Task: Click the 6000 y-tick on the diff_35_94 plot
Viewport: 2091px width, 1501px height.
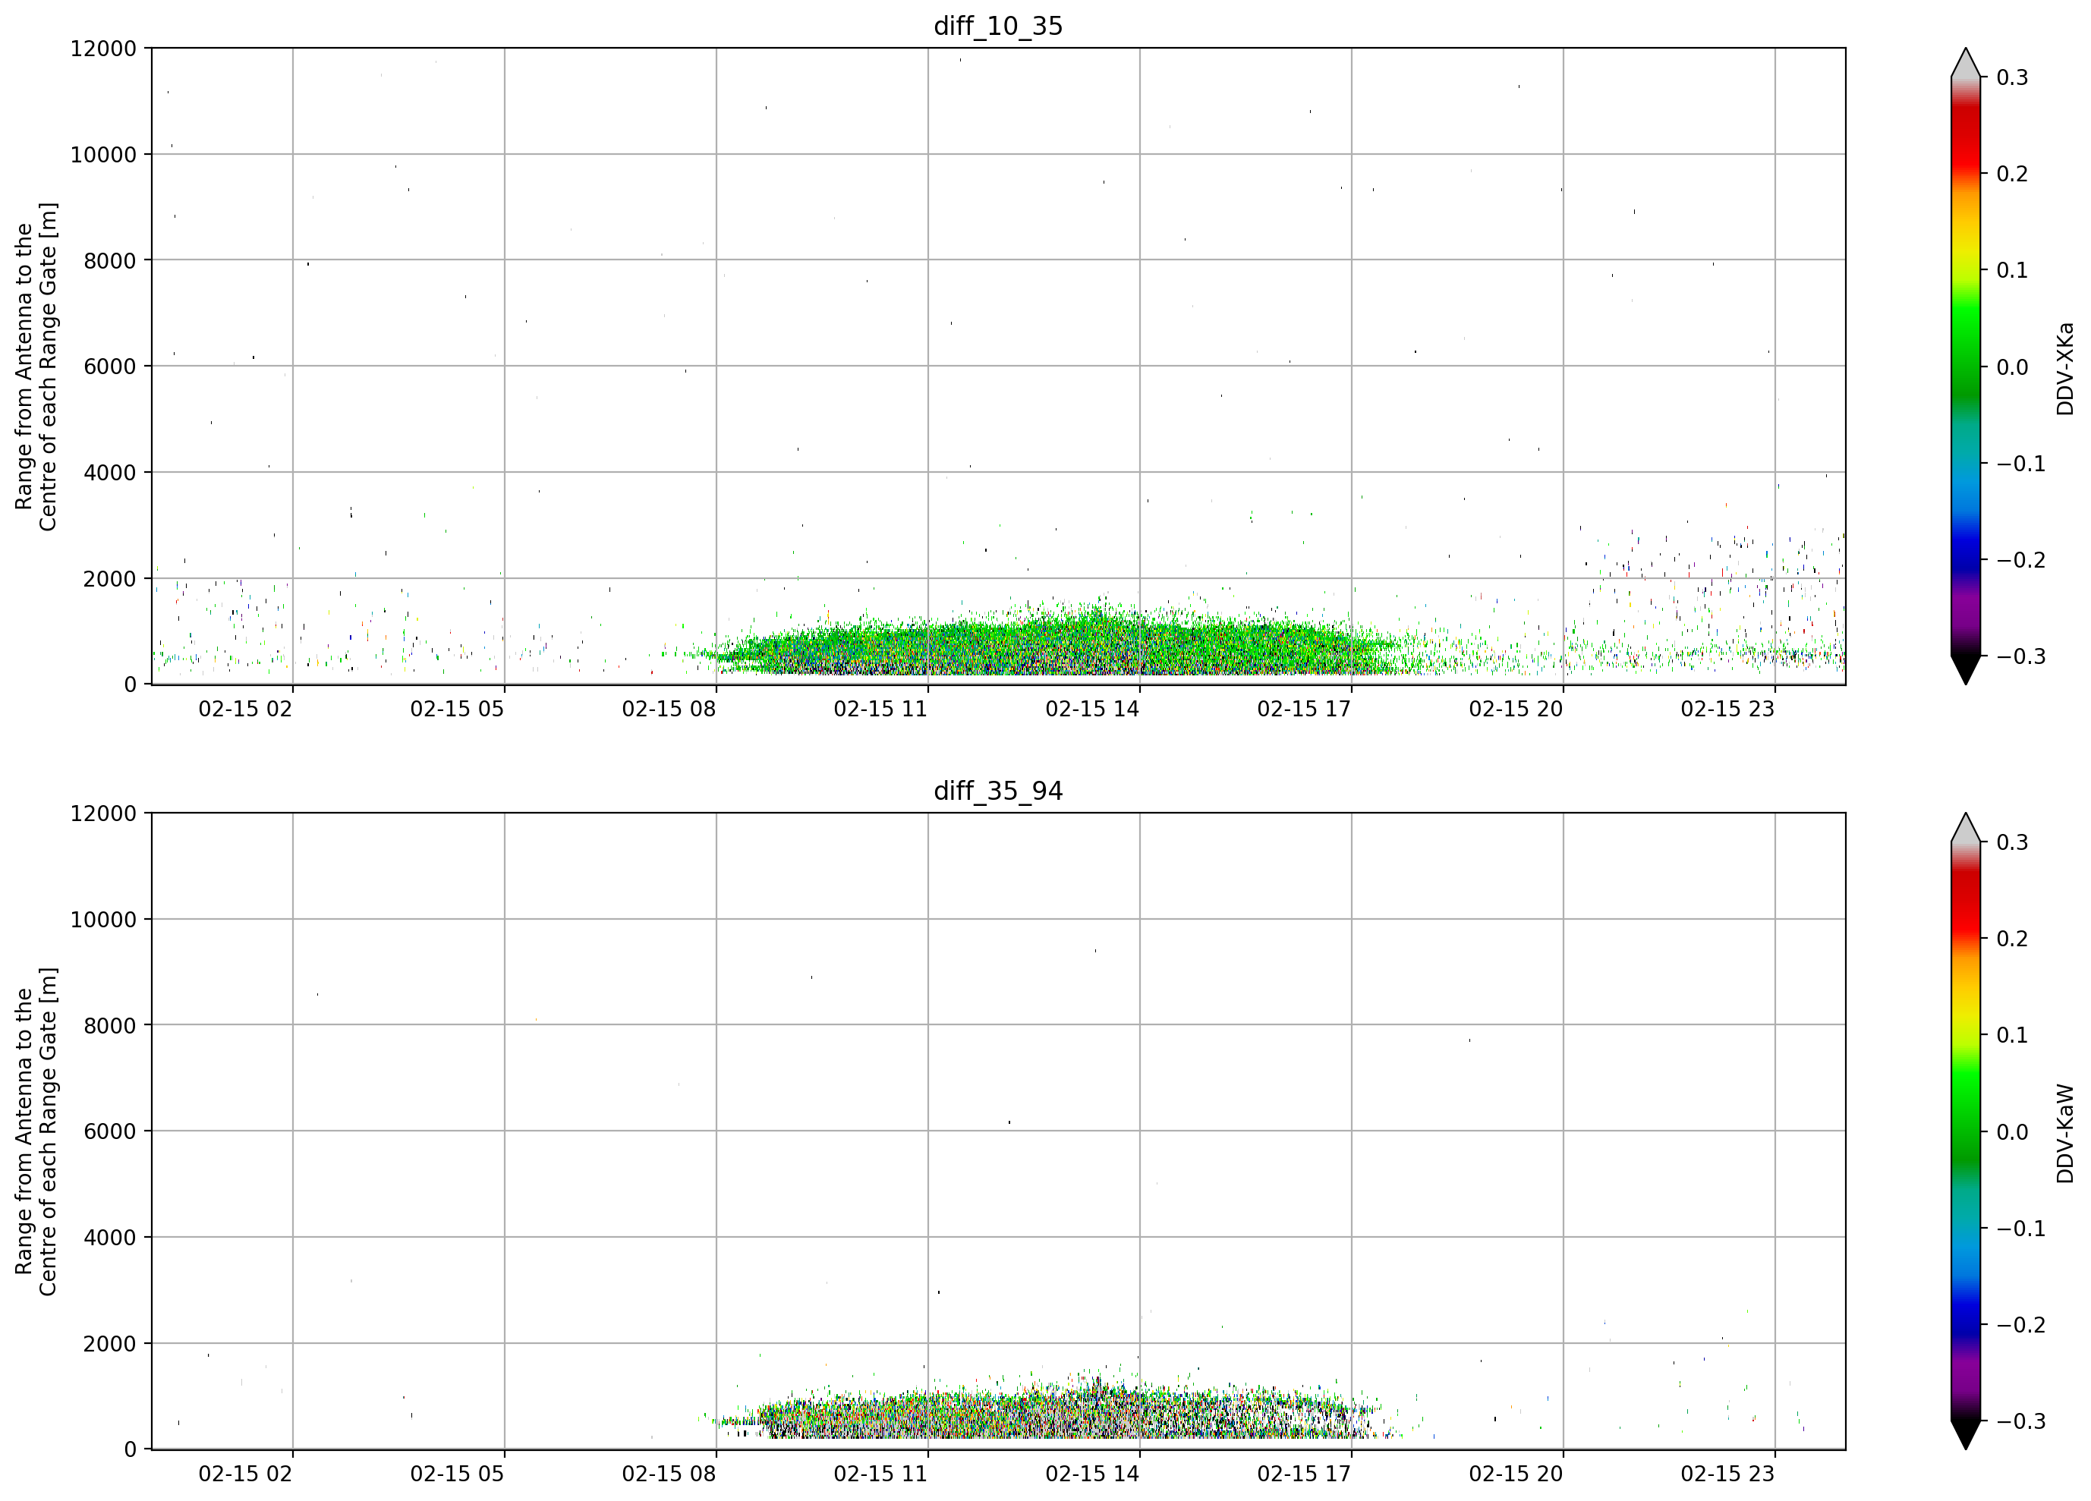Action: pos(110,1132)
